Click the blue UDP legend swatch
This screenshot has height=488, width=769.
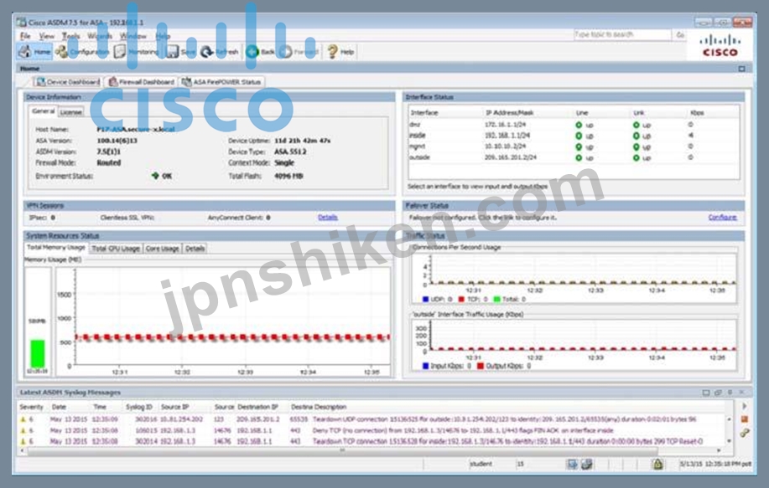point(426,299)
